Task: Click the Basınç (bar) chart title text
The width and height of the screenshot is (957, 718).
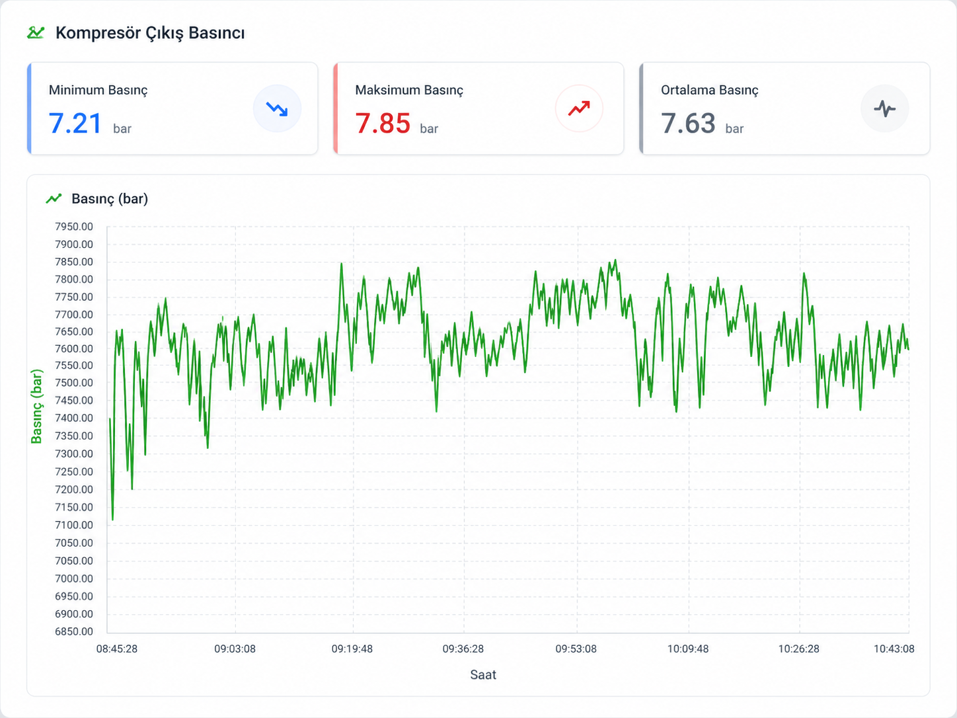Action: [x=110, y=198]
